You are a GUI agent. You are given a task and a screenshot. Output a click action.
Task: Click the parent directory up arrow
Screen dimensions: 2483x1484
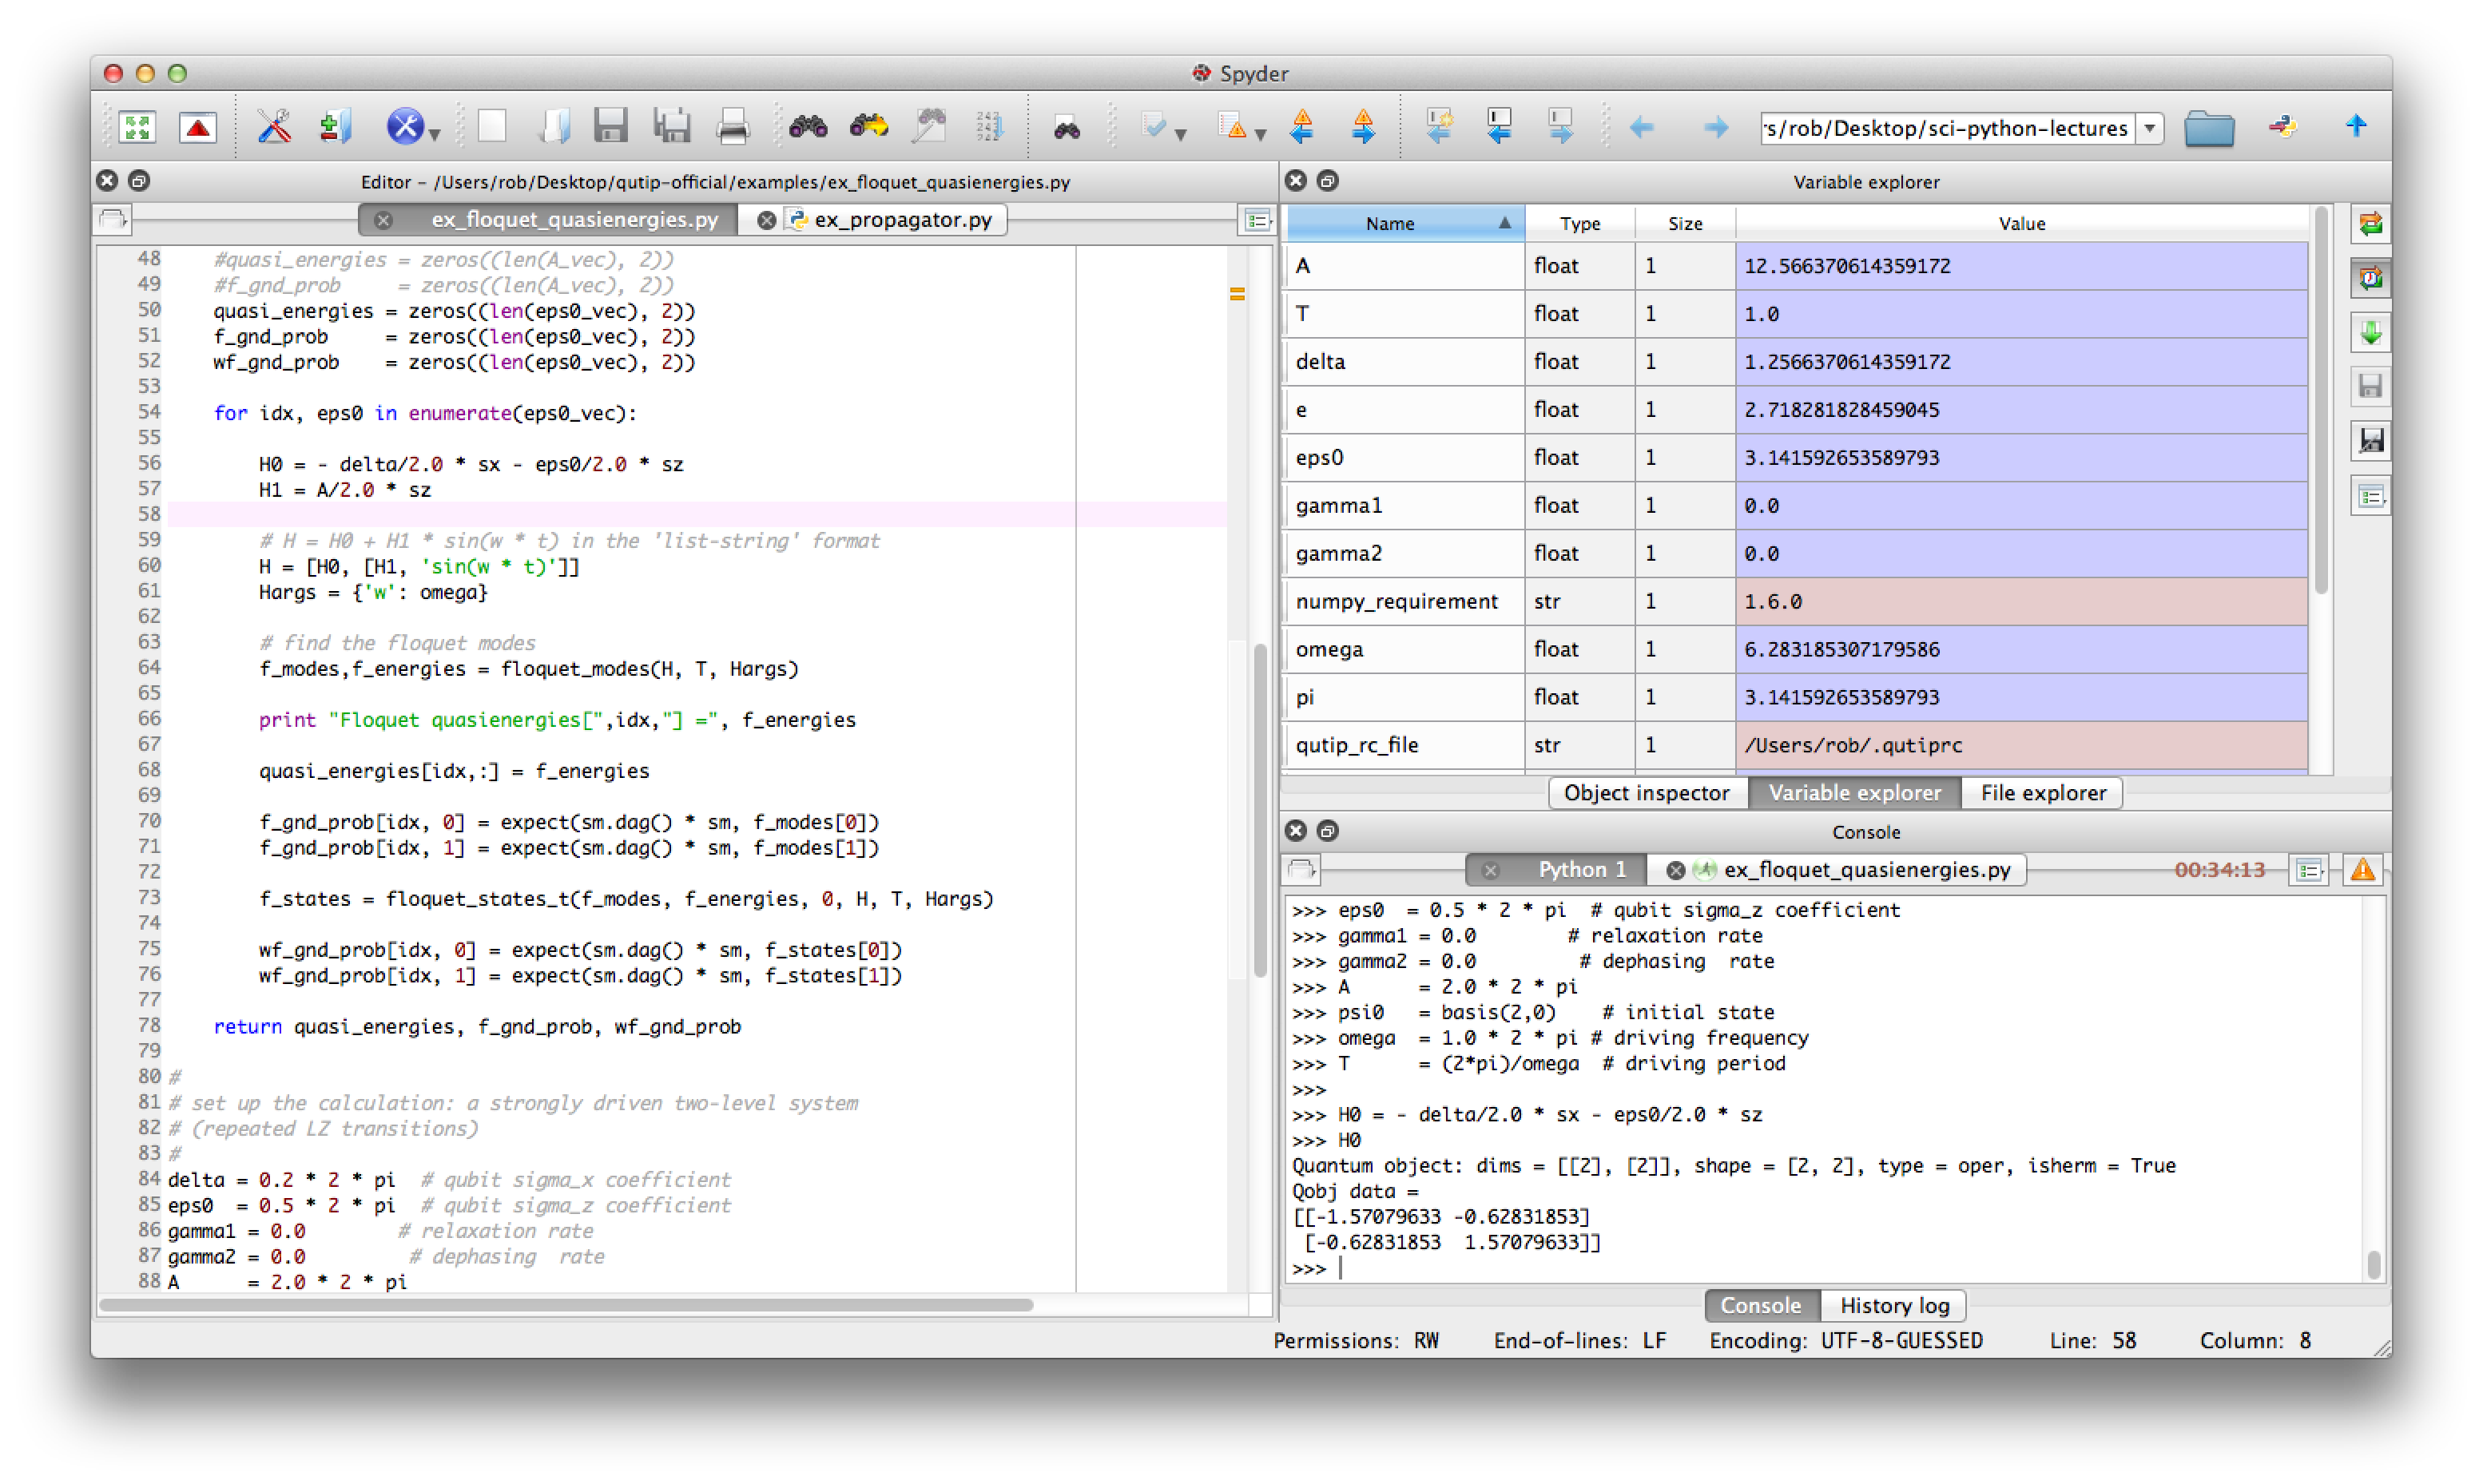[2355, 126]
